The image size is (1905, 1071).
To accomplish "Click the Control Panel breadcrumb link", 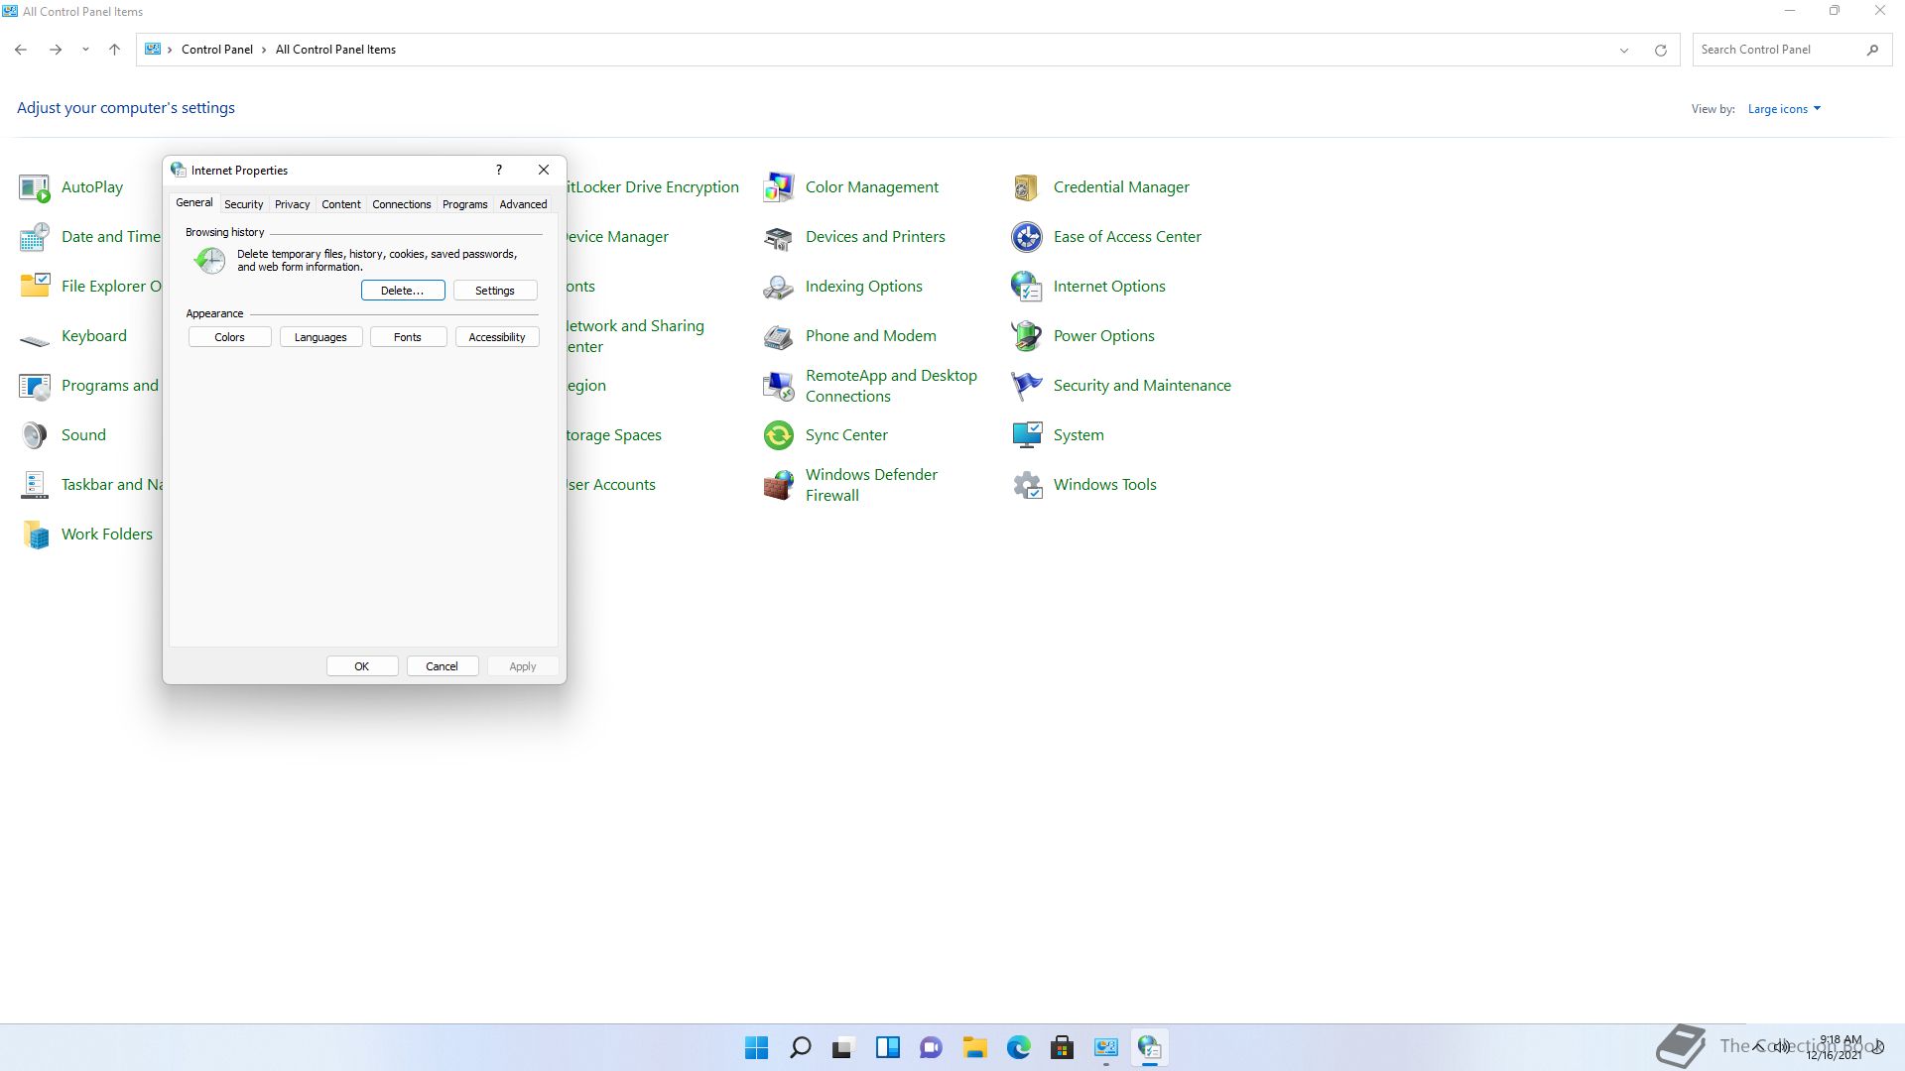I will point(216,50).
